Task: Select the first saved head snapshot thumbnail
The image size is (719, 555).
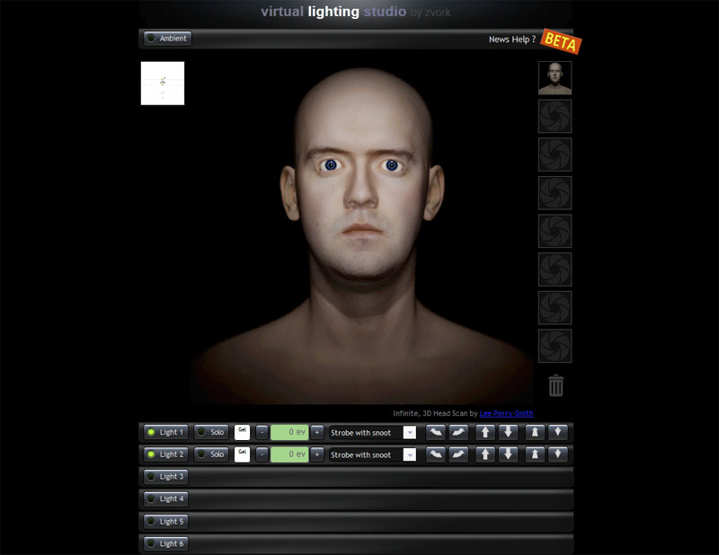Action: coord(555,78)
